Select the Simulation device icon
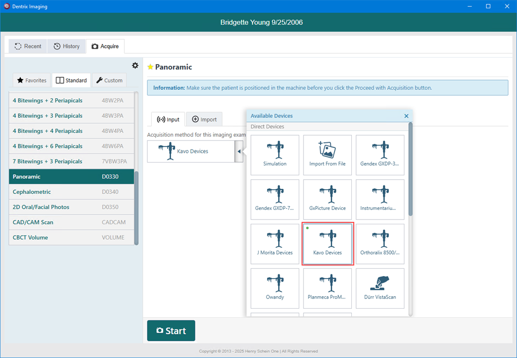517x358 pixels. click(275, 154)
